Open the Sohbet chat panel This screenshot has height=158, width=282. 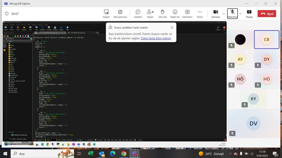[x=138, y=14]
